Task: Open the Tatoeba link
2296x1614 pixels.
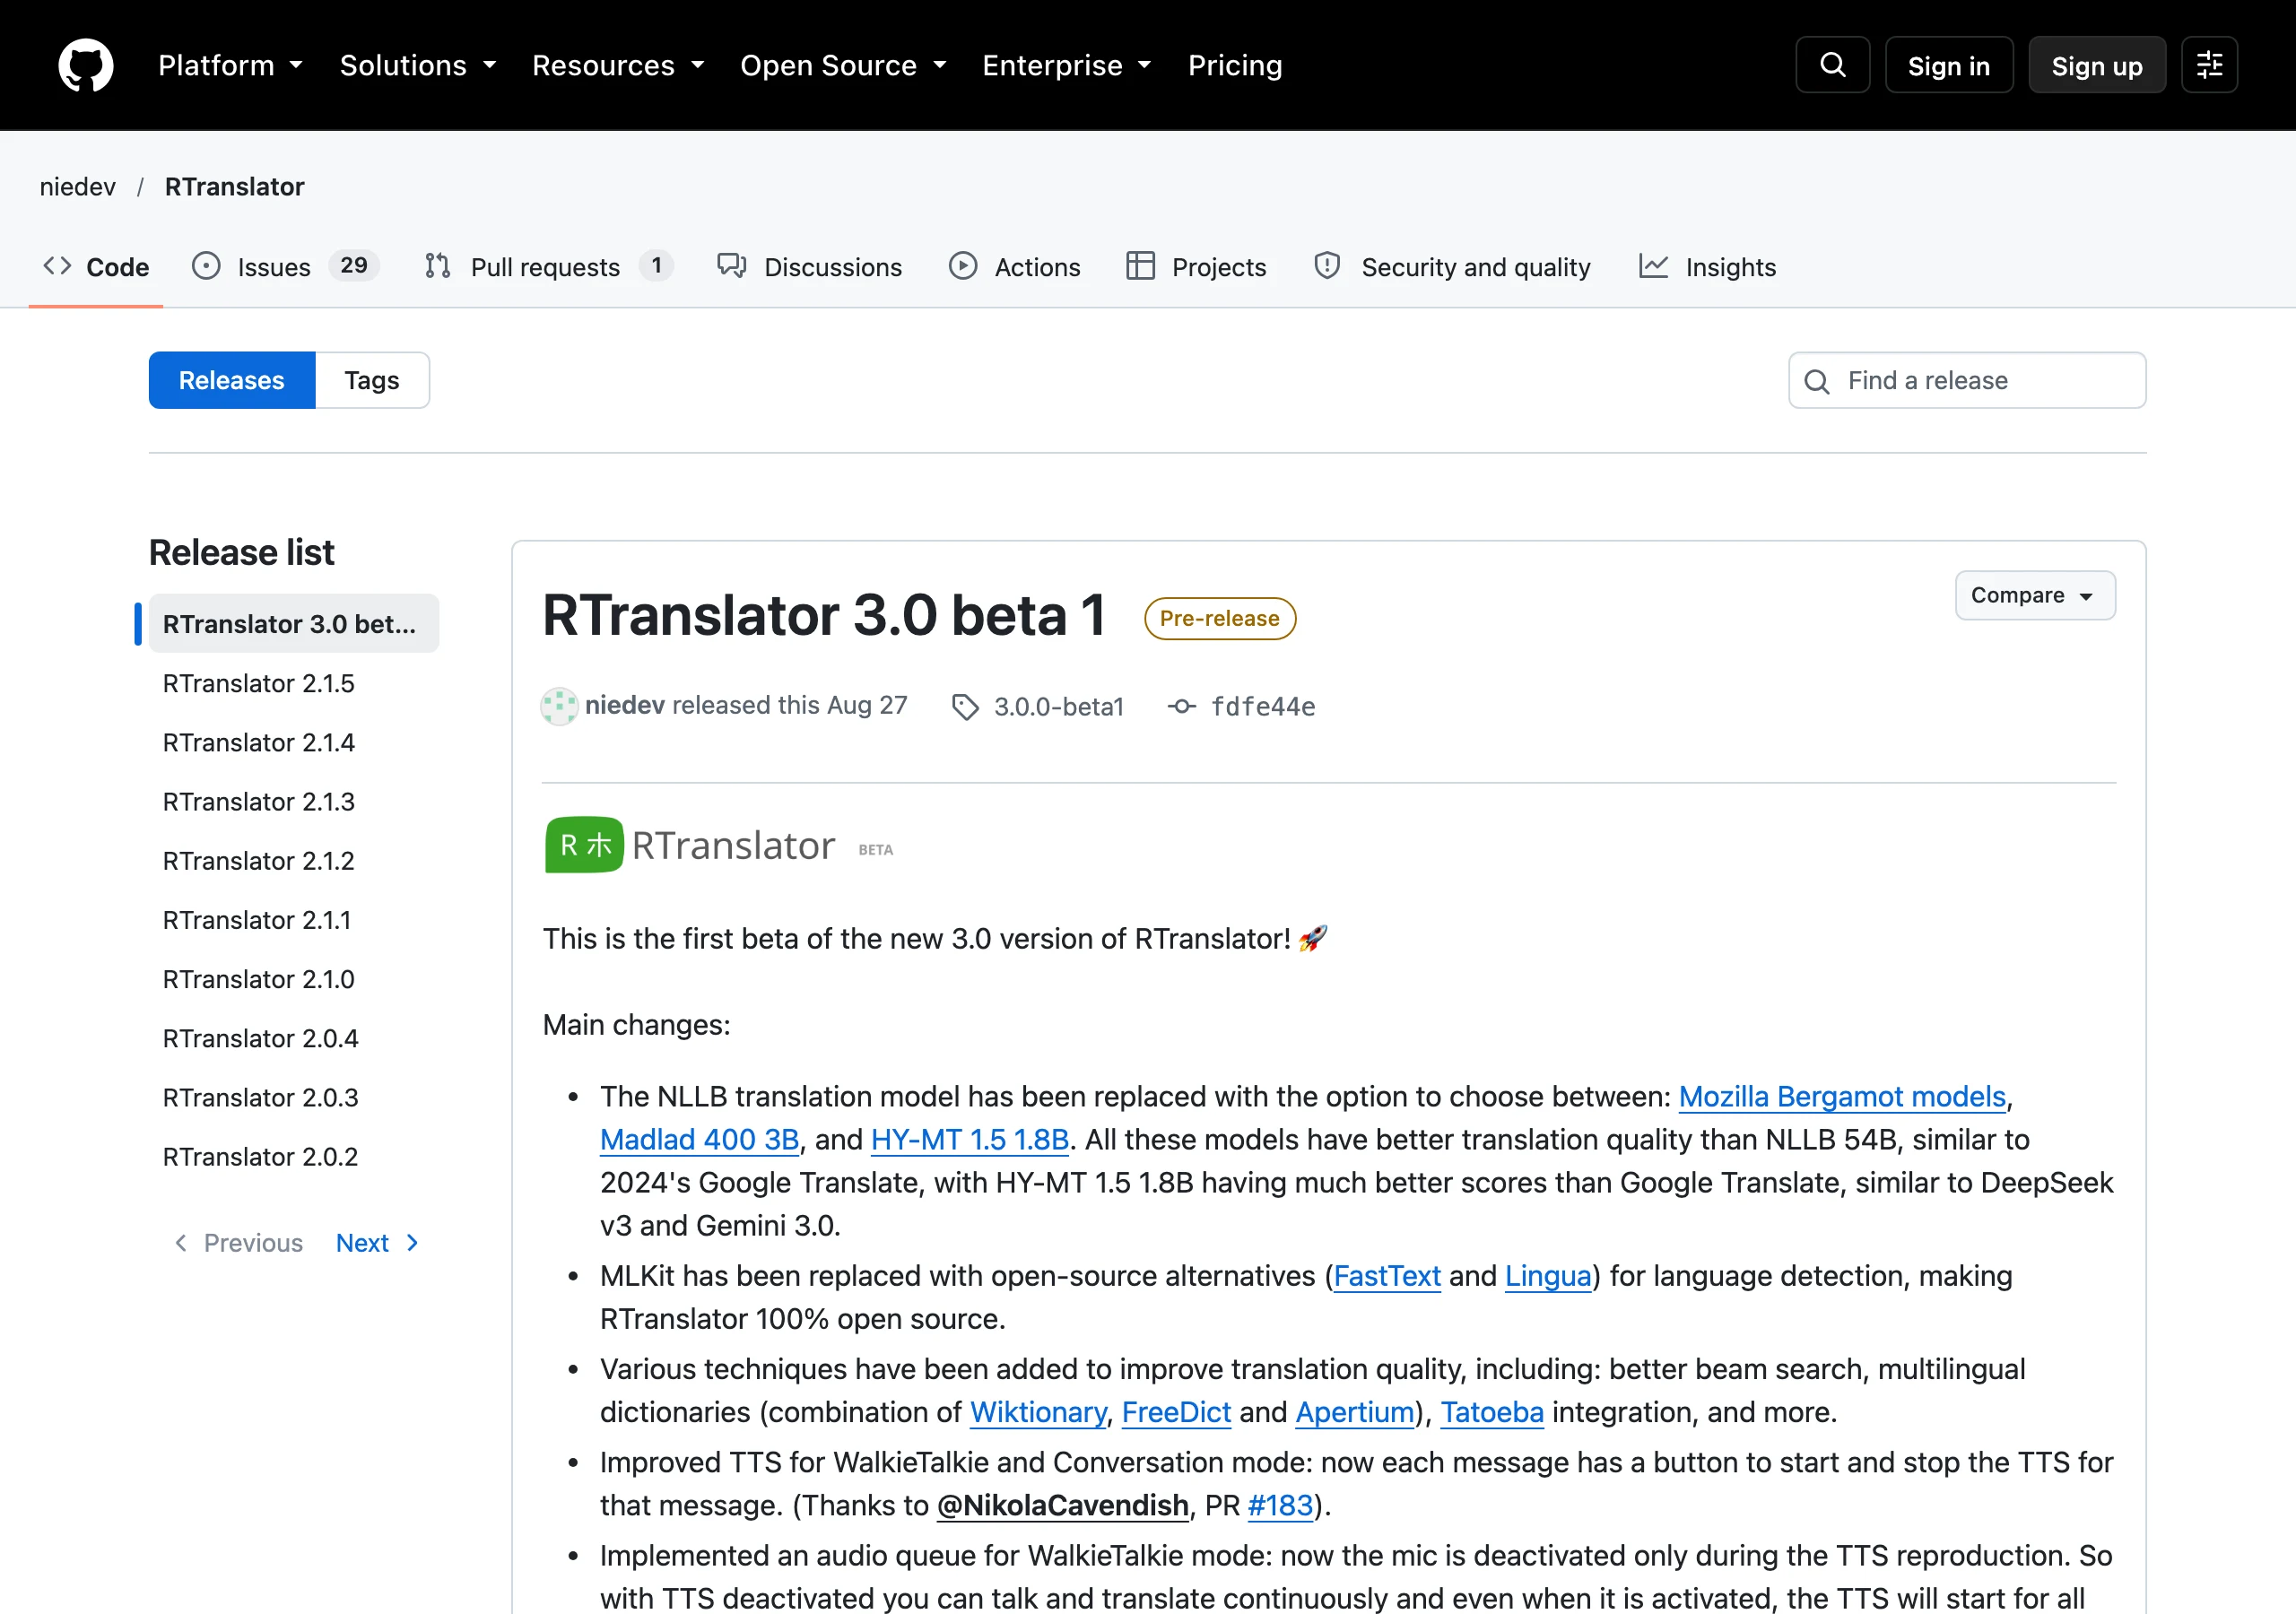Action: 1492,1411
